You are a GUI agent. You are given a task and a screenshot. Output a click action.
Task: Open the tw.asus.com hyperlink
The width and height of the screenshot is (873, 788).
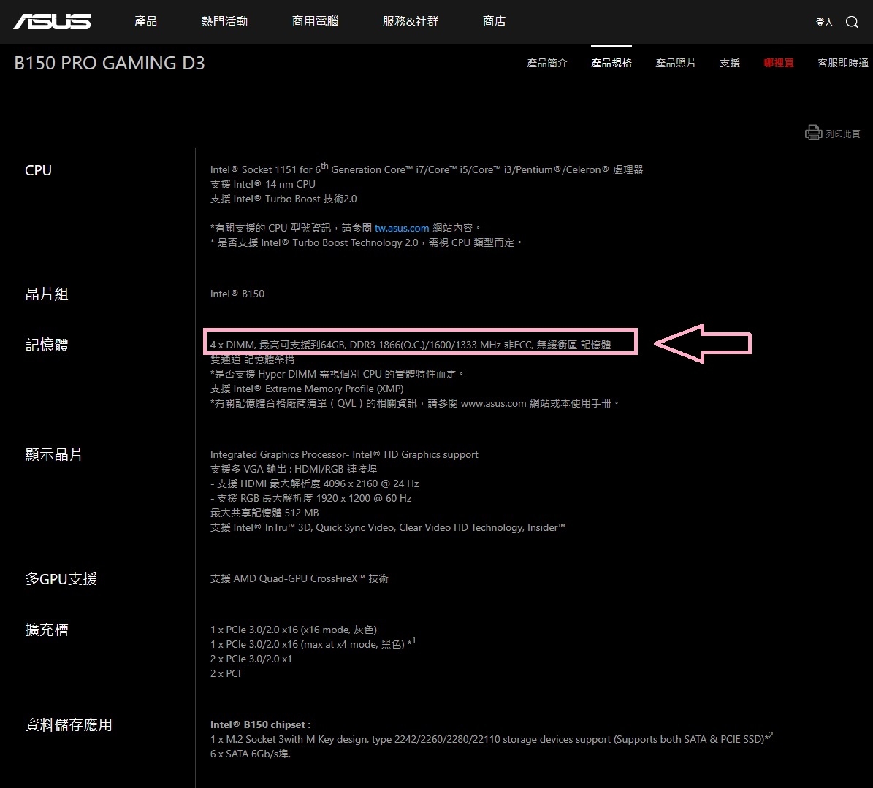[x=401, y=228]
